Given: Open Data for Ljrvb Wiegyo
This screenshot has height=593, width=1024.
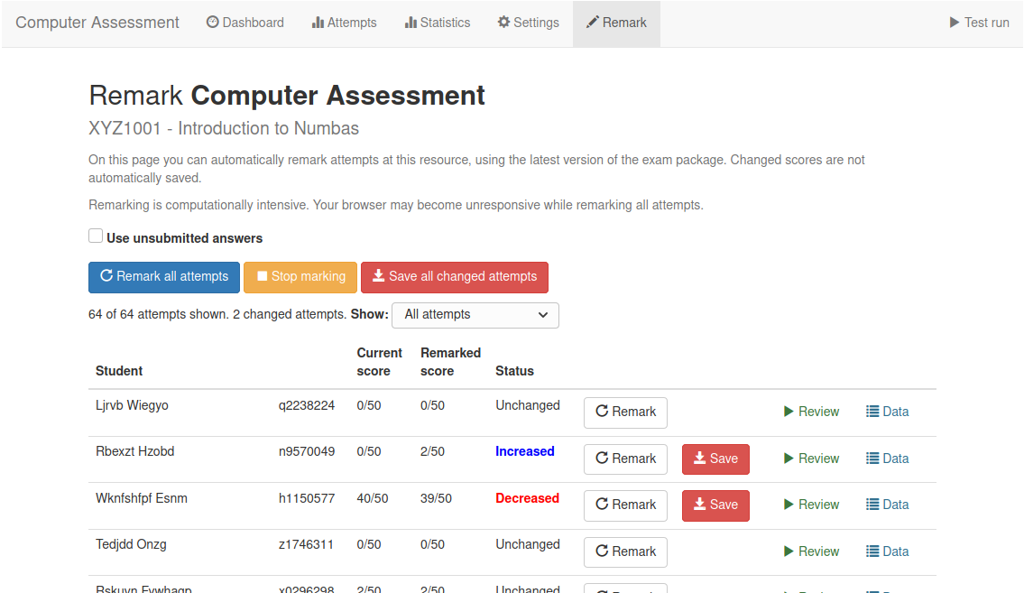Looking at the screenshot, I should [x=888, y=412].
